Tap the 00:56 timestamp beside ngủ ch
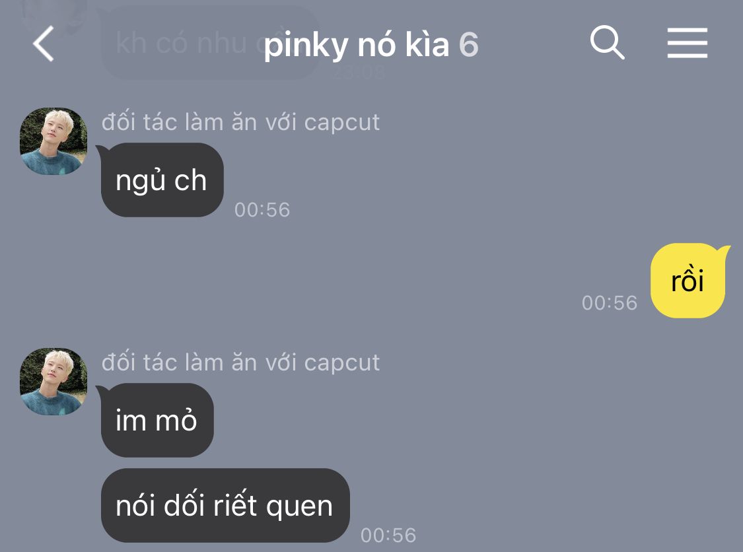 pyautogui.click(x=262, y=210)
